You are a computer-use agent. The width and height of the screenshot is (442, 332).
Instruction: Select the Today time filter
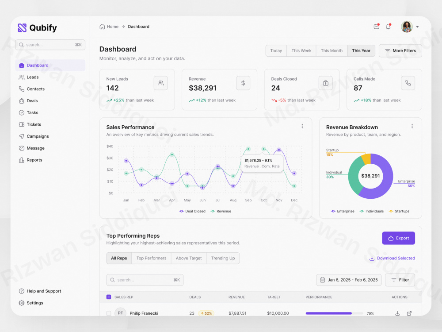276,51
